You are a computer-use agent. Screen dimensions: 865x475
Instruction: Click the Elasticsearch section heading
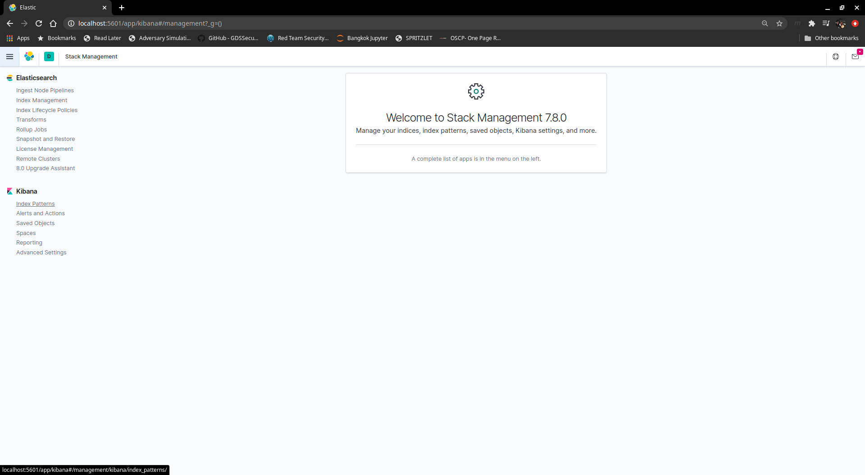pyautogui.click(x=36, y=78)
